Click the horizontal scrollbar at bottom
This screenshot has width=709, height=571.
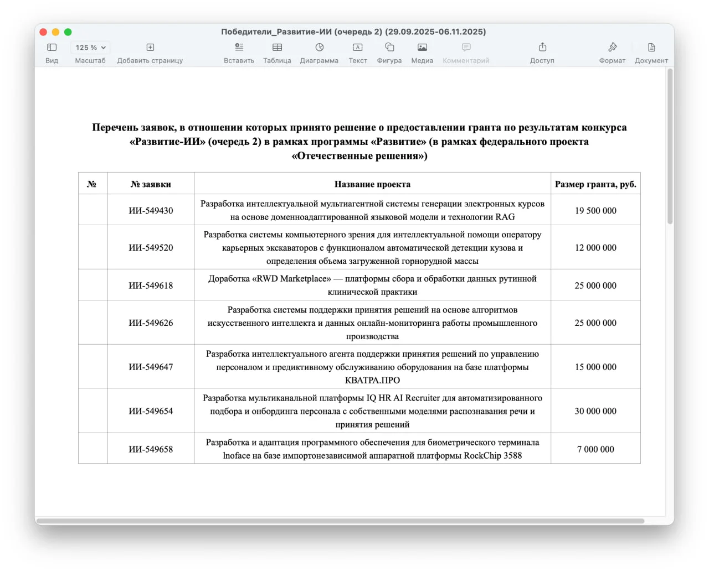click(x=340, y=521)
